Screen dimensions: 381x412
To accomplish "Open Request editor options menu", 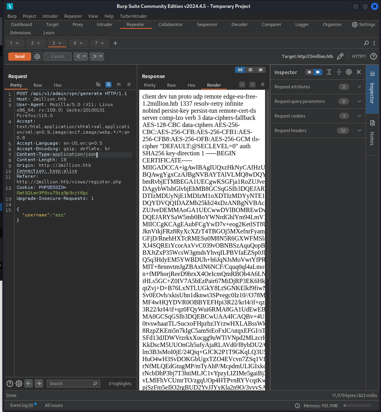I will (129, 84).
